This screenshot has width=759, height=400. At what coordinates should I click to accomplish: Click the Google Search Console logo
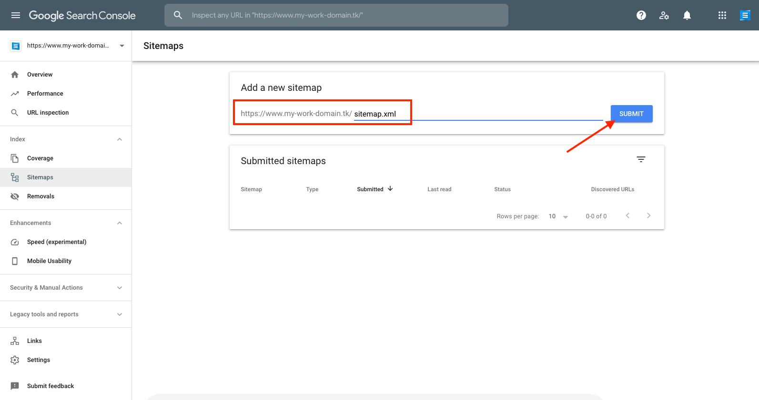pos(82,15)
